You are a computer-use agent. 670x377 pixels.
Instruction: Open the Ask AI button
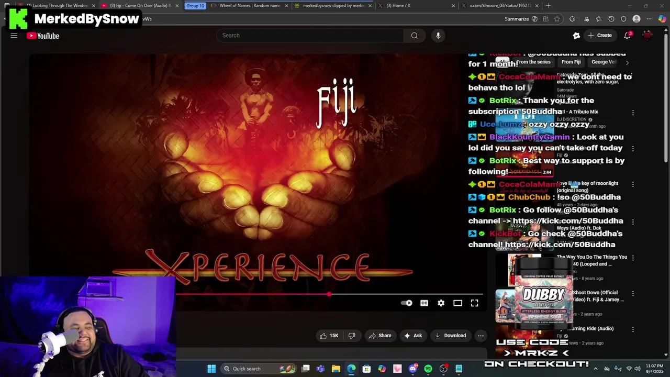pyautogui.click(x=412, y=336)
